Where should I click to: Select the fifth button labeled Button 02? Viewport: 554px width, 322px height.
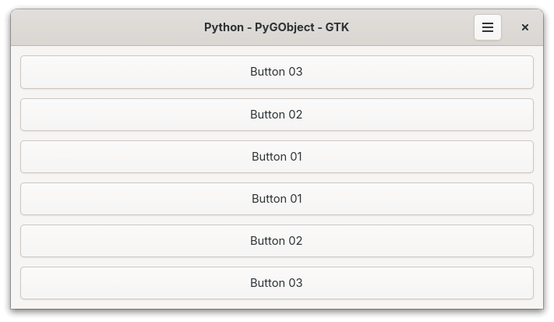pos(277,241)
